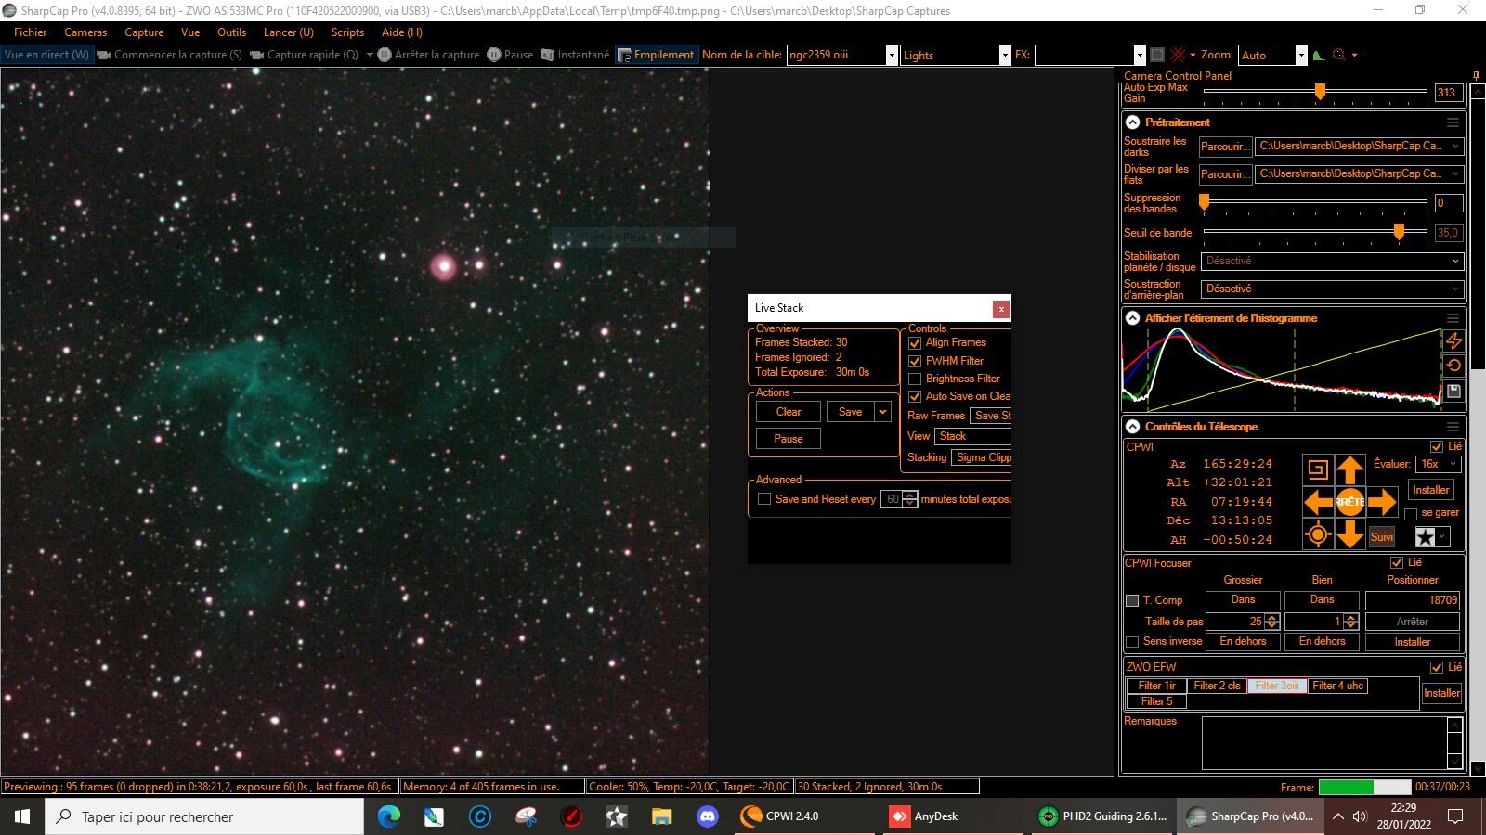Open the Scripts menu

pyautogui.click(x=347, y=32)
